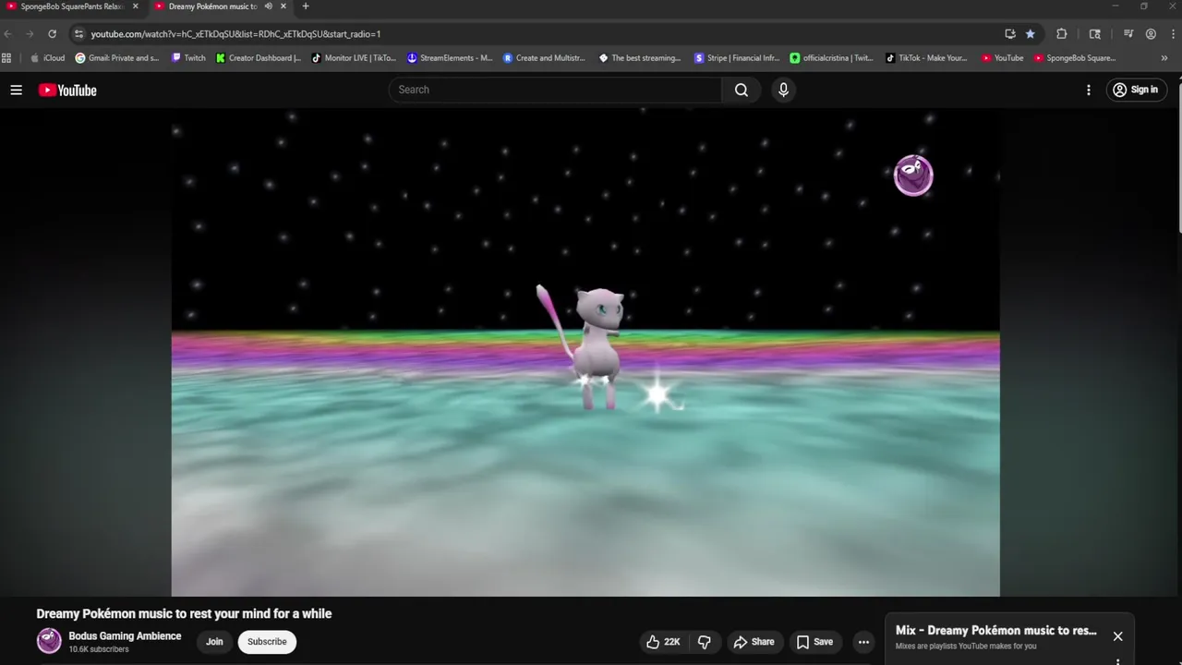The height and width of the screenshot is (665, 1182).
Task: Open the apps grid in bookmarks bar
Action: (x=6, y=58)
